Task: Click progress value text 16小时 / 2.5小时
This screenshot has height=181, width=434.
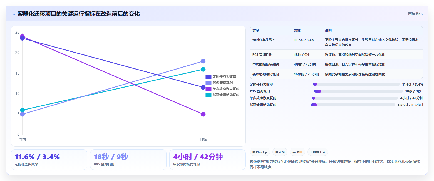Action: pos(410,105)
